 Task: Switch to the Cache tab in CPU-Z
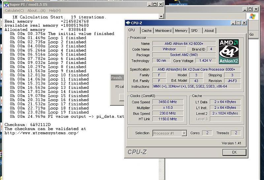click(x=147, y=31)
